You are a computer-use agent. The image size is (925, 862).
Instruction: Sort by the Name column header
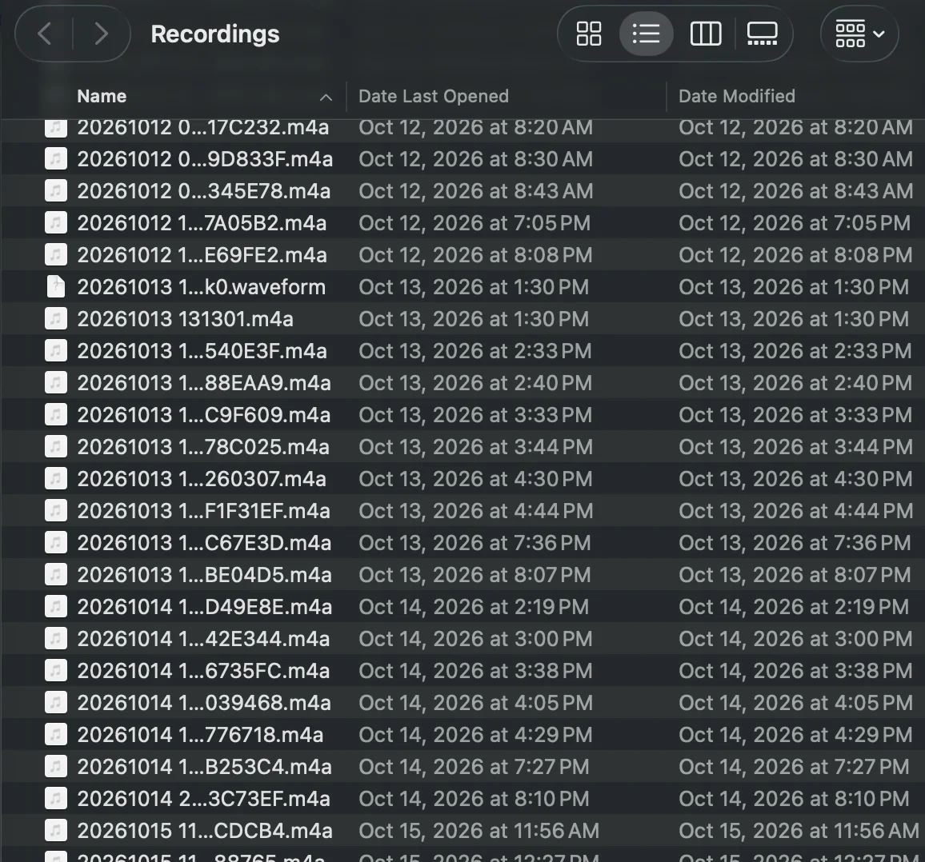[x=102, y=96]
